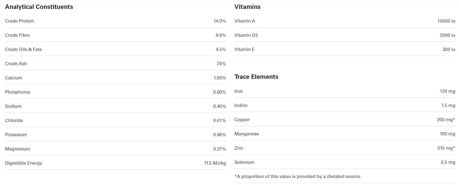
Task: Click the Crude Fibre label
Action: click(x=17, y=35)
